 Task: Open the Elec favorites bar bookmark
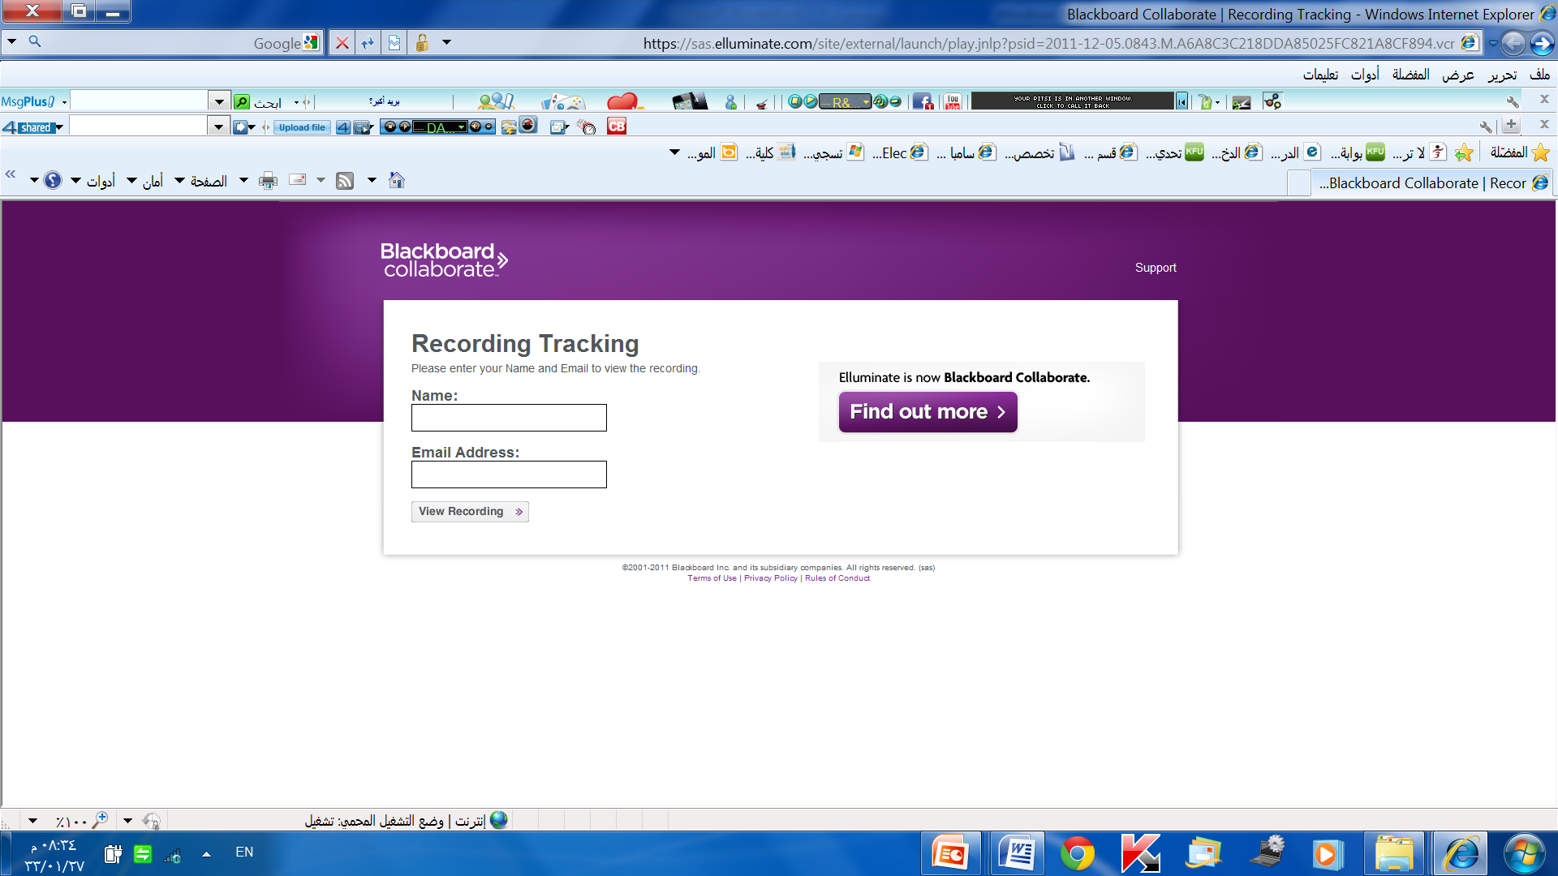pyautogui.click(x=899, y=152)
